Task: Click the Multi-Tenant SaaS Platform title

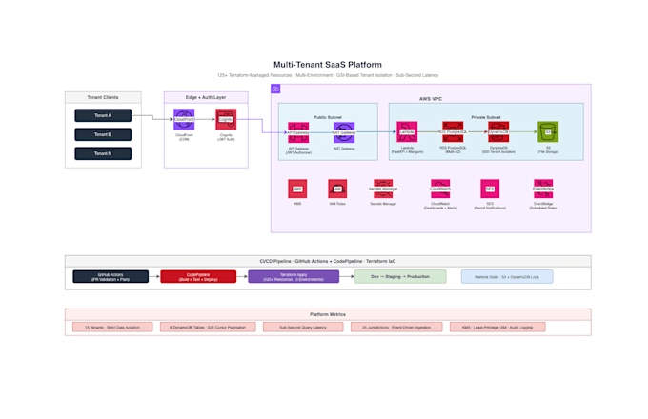Action: coord(328,65)
